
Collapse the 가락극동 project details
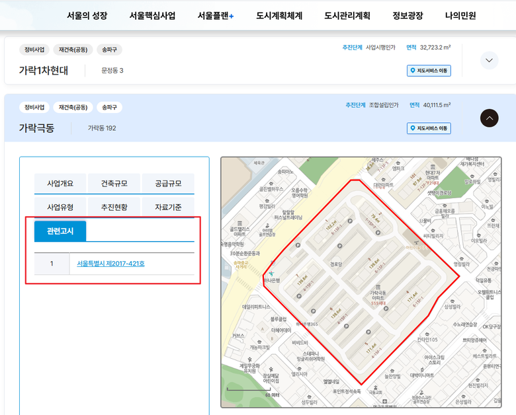(x=489, y=118)
